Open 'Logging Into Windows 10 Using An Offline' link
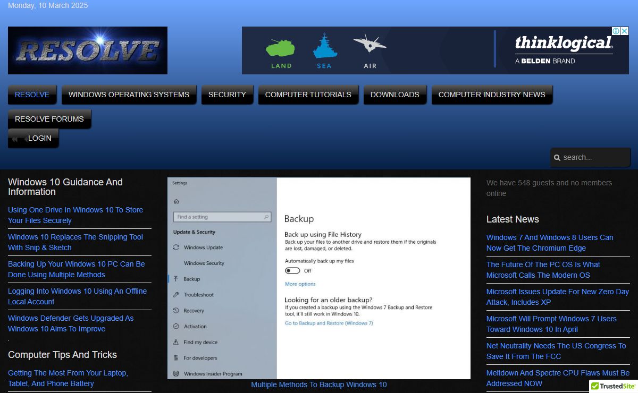 (78, 296)
